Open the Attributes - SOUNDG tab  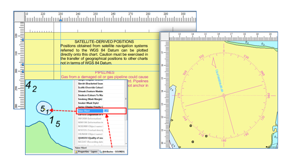(112, 152)
